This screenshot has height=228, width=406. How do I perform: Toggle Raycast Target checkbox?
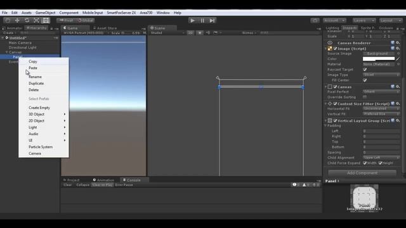pos(365,70)
